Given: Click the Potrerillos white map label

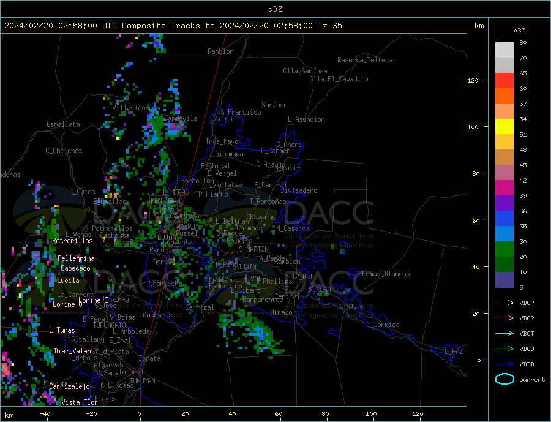Looking at the screenshot, I should pyautogui.click(x=72, y=241).
